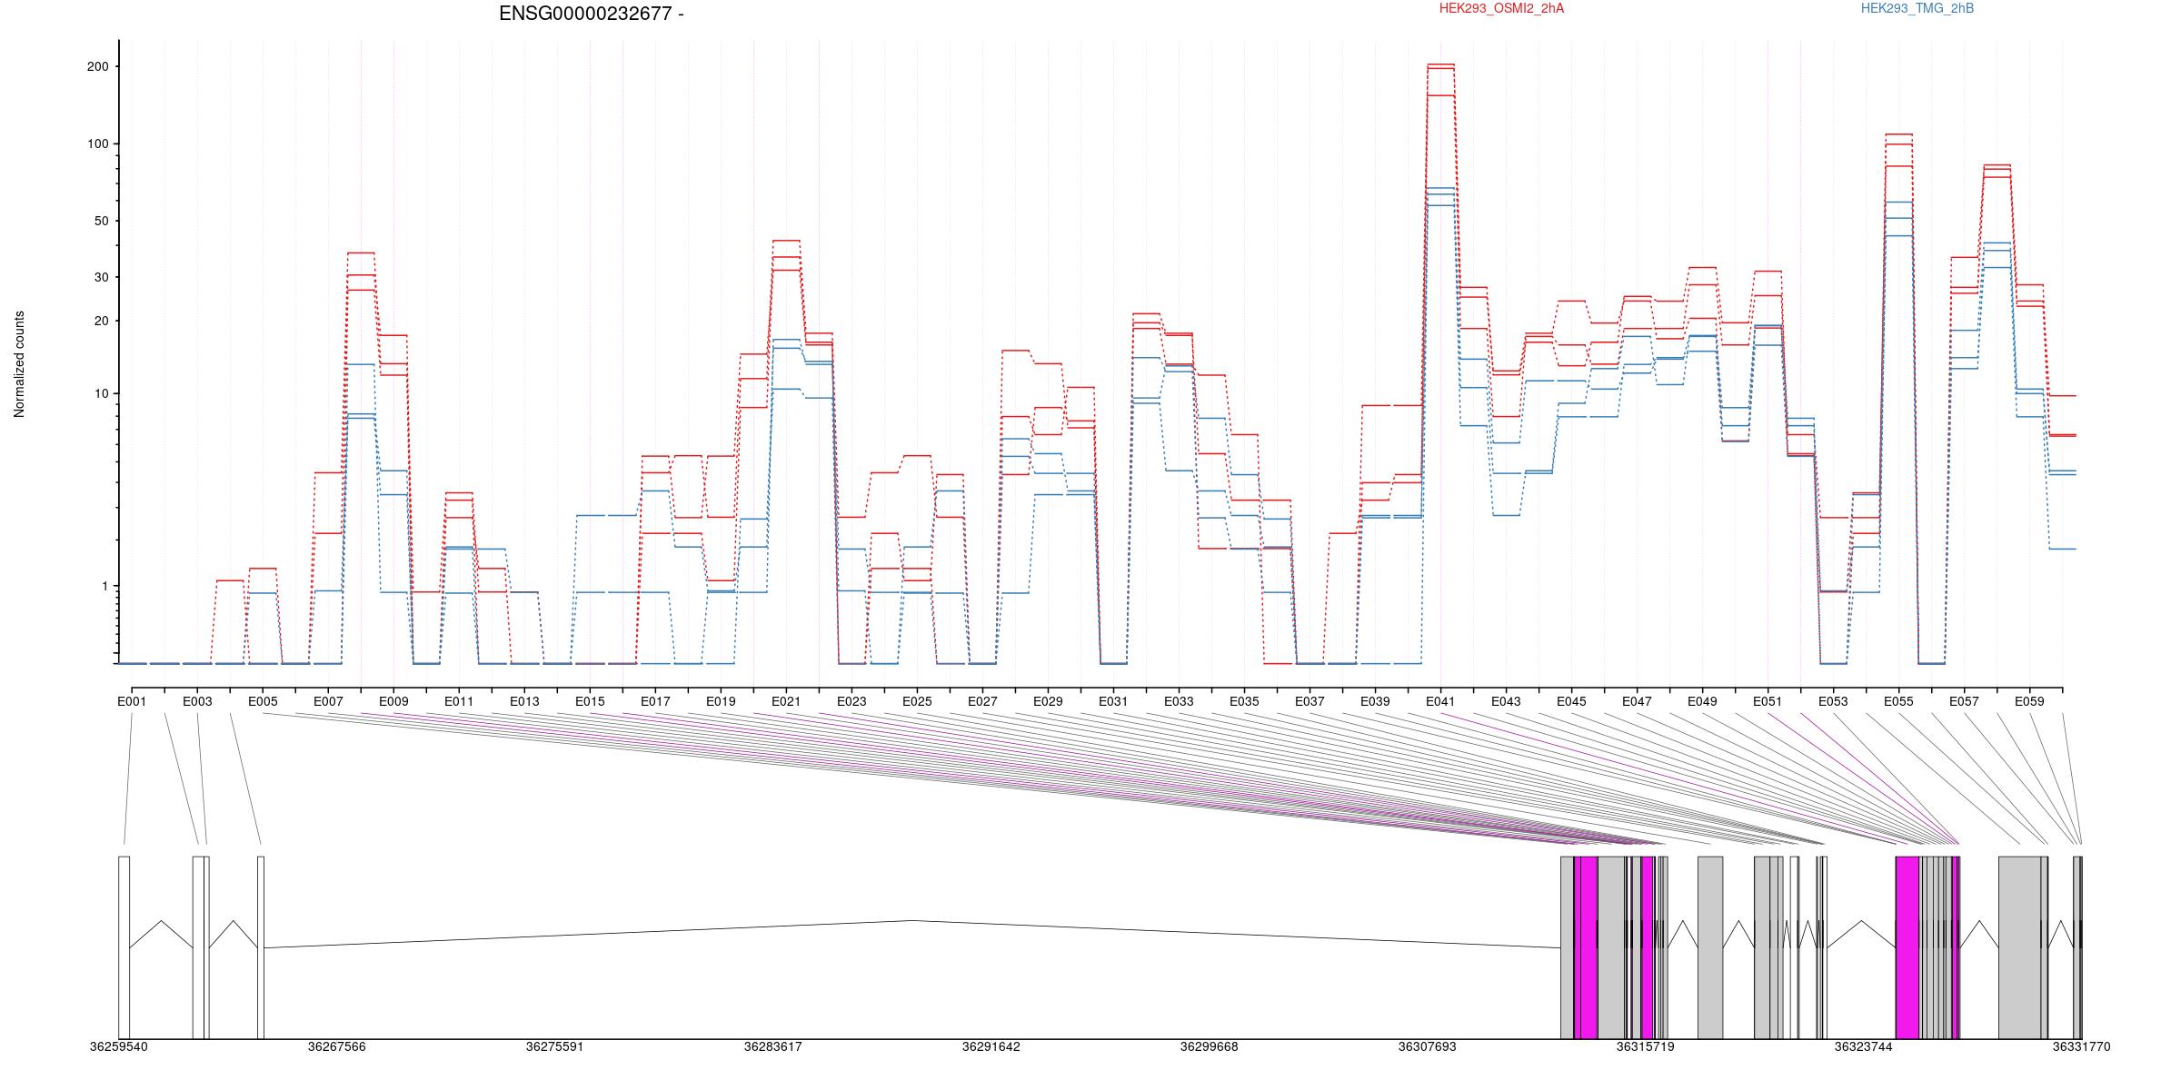2181x1090 pixels.
Task: Click y-axis tick label 50
Action: (x=102, y=221)
